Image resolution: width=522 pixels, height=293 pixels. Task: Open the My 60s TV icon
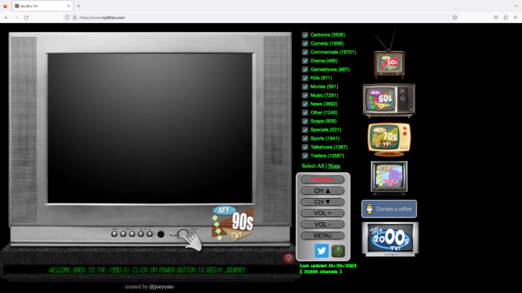(x=389, y=101)
